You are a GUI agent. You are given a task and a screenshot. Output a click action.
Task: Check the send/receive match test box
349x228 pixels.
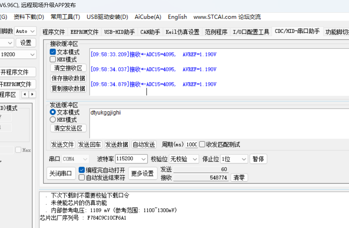point(202,144)
